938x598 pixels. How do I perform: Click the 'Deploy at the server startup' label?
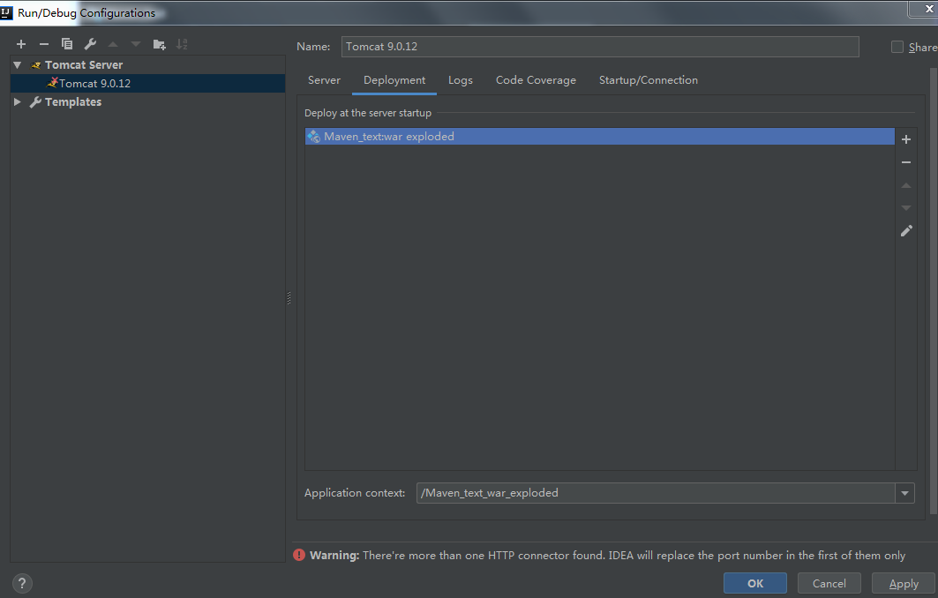coord(368,113)
